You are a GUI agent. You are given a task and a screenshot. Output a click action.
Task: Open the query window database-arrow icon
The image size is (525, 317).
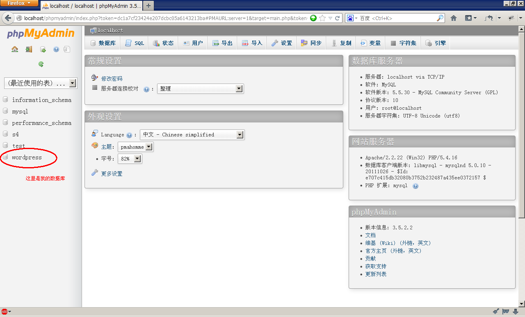click(43, 49)
